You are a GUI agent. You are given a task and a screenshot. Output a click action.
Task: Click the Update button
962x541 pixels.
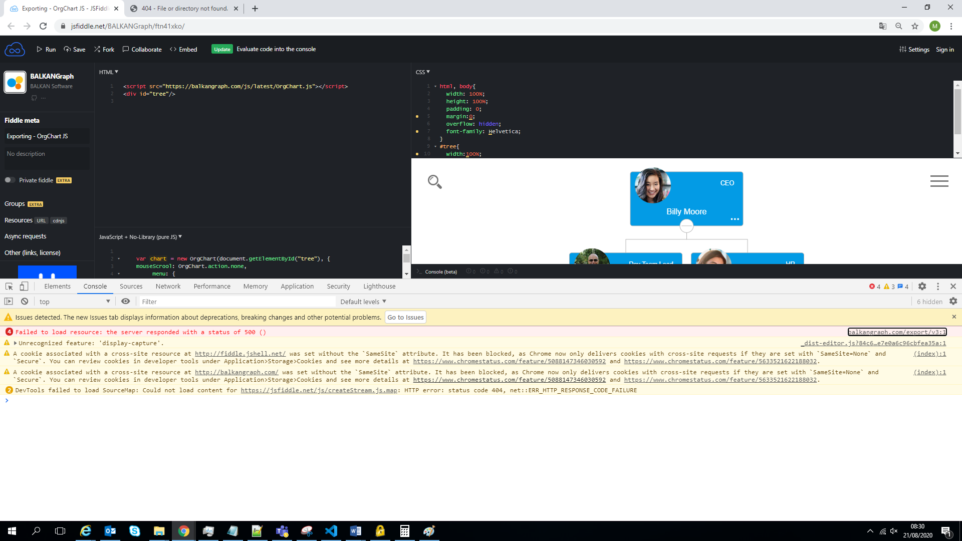[222, 49]
